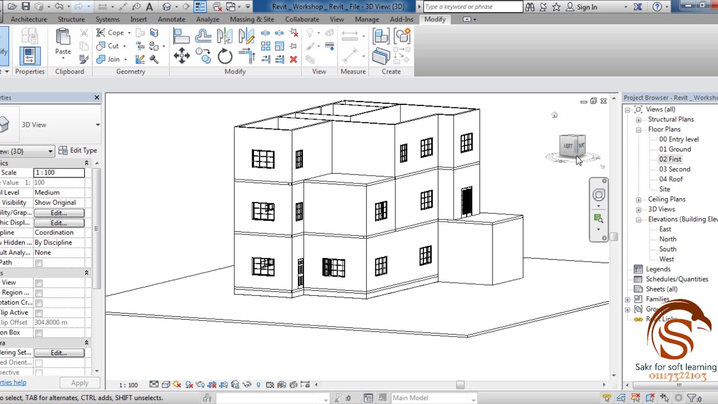Viewport: 718px width, 404px height.
Task: Toggle the Far Clip Active checkbox
Action: click(39, 313)
